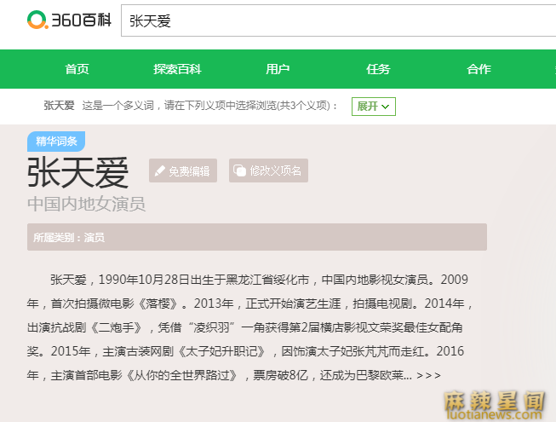Click the 演员 category link
The image size is (556, 422).
coord(95,238)
